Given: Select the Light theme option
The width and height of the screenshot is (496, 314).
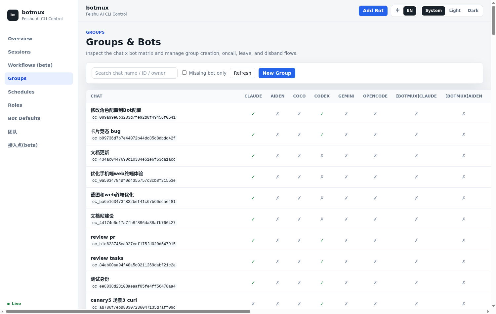Looking at the screenshot, I should [455, 11].
